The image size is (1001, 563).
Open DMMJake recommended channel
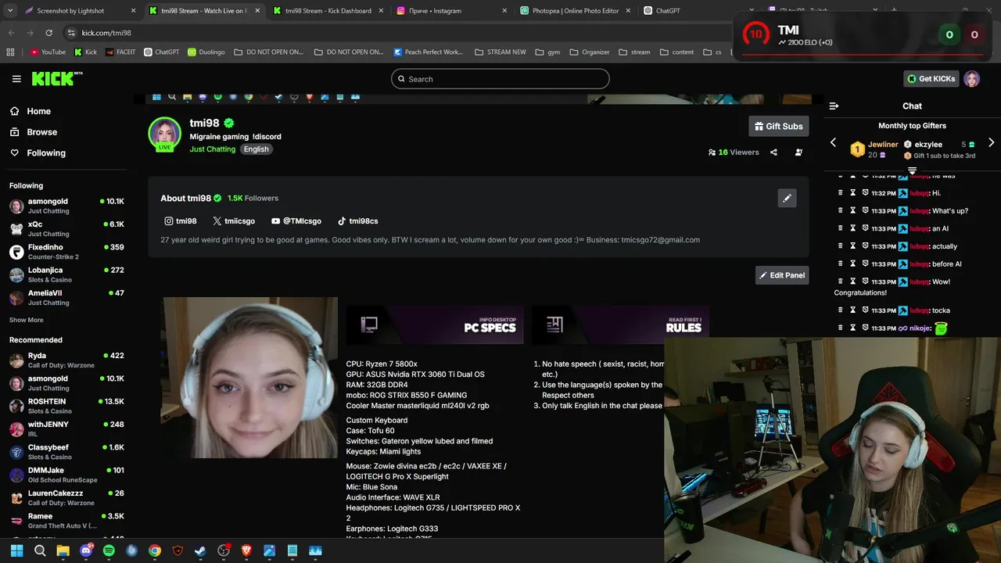pos(66,475)
